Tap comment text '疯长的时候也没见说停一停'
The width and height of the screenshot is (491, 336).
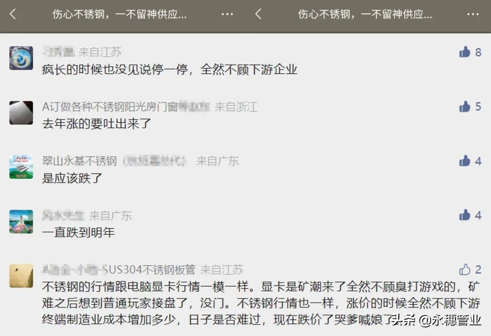tap(115, 69)
